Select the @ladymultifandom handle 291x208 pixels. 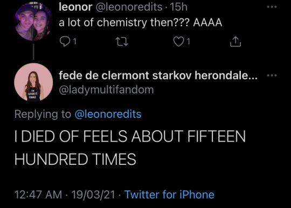106,90
